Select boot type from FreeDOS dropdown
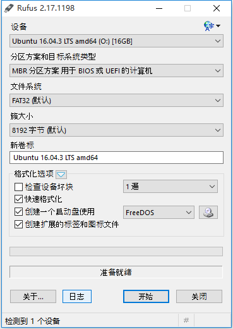This screenshot has height=329, width=233. 158,213
